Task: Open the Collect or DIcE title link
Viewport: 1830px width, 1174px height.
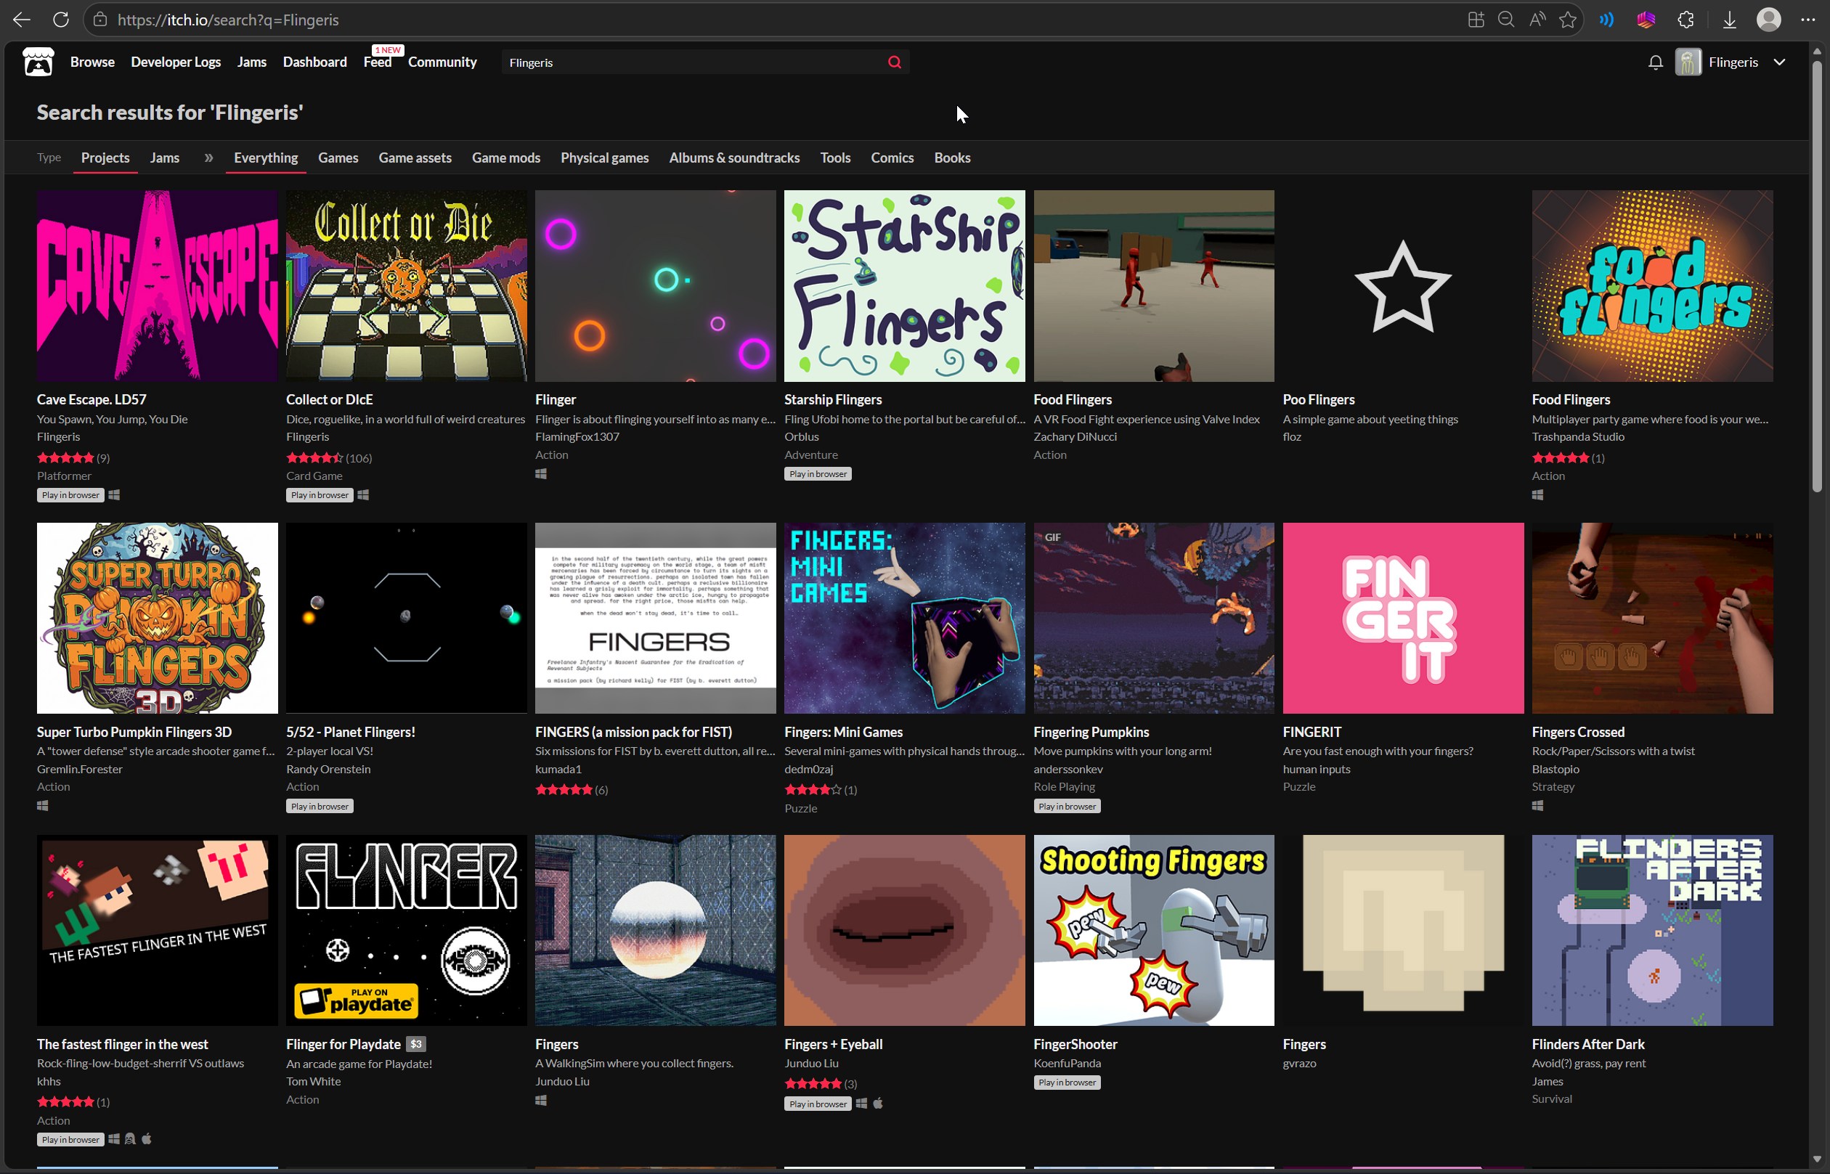Action: 330,399
